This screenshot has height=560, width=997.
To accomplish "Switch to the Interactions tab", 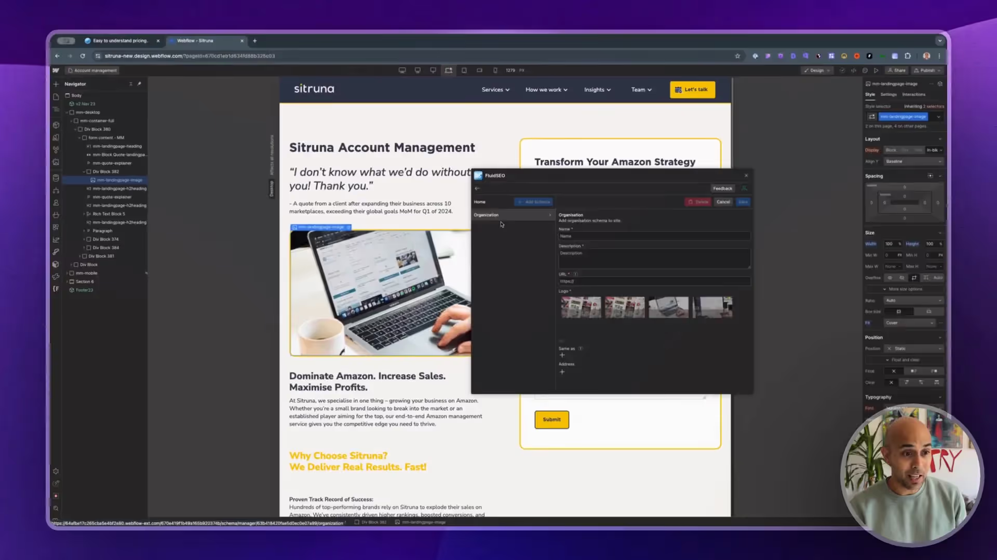I will pyautogui.click(x=914, y=94).
